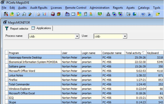164x104 pixels.
Task: Select the Total Commander row
Action: pos(84,84)
